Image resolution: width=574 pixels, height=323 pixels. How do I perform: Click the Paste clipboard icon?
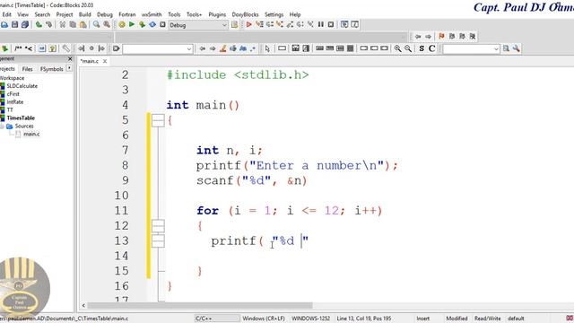coord(83,24)
